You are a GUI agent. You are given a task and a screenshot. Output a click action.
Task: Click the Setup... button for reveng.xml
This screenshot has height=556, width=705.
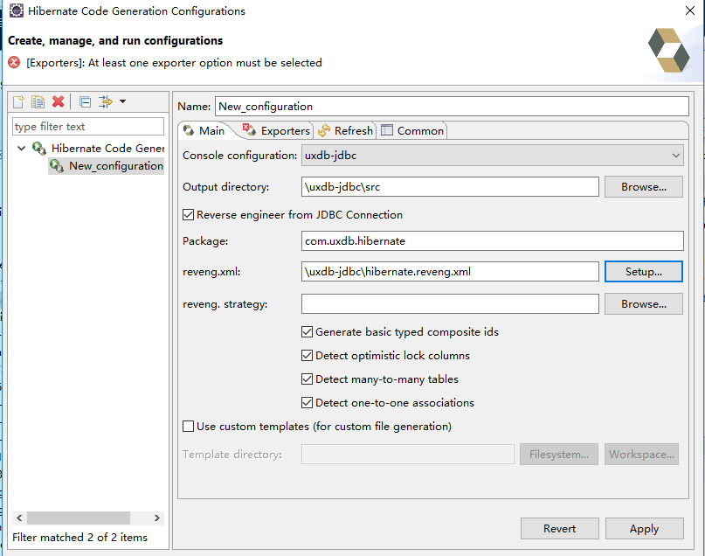(x=643, y=272)
